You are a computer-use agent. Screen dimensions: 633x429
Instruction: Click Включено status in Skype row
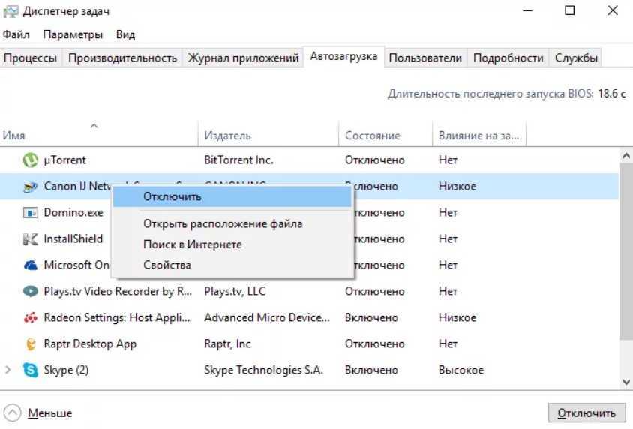point(371,370)
